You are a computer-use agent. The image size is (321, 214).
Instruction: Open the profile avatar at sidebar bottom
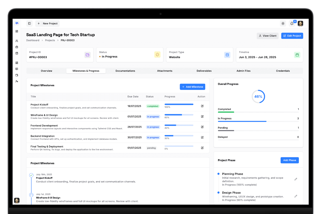click(17, 200)
